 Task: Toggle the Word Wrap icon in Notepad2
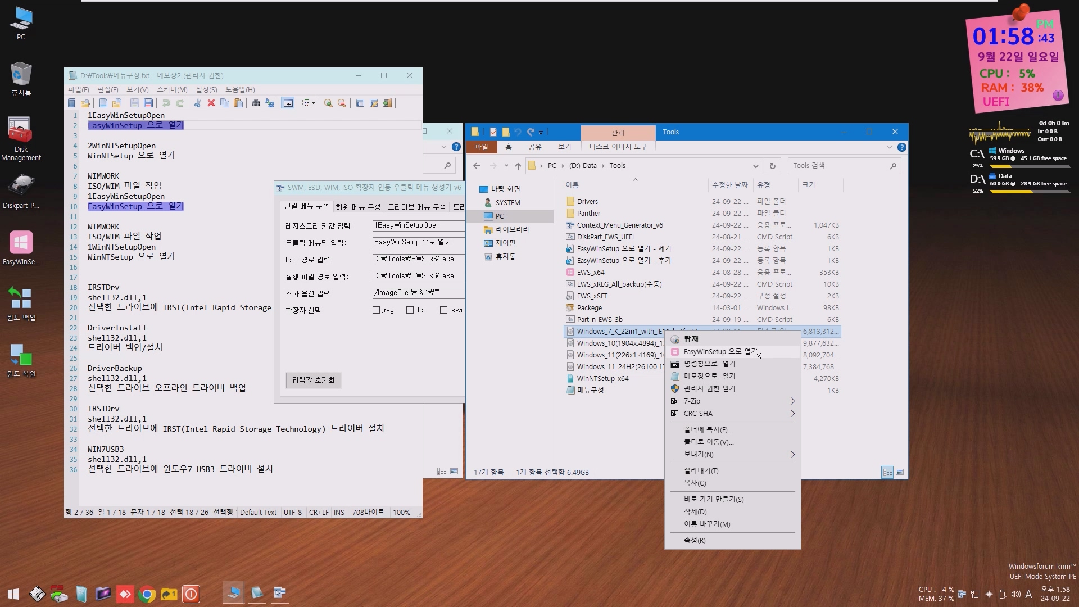[288, 103]
